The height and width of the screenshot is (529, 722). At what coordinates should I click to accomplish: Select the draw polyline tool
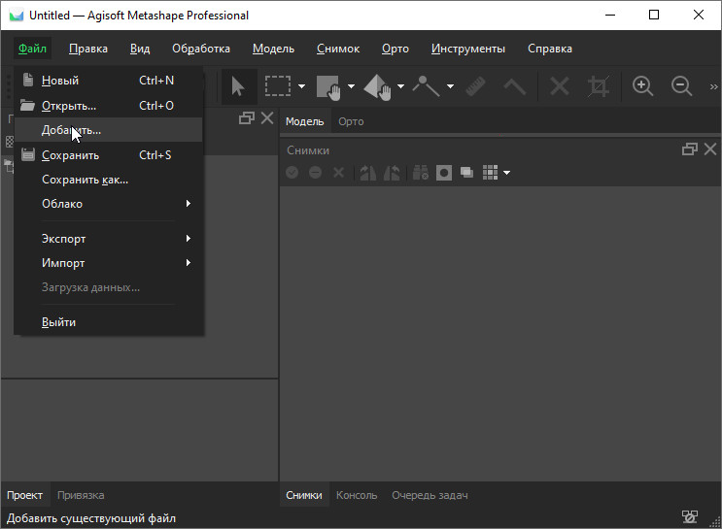(x=426, y=86)
